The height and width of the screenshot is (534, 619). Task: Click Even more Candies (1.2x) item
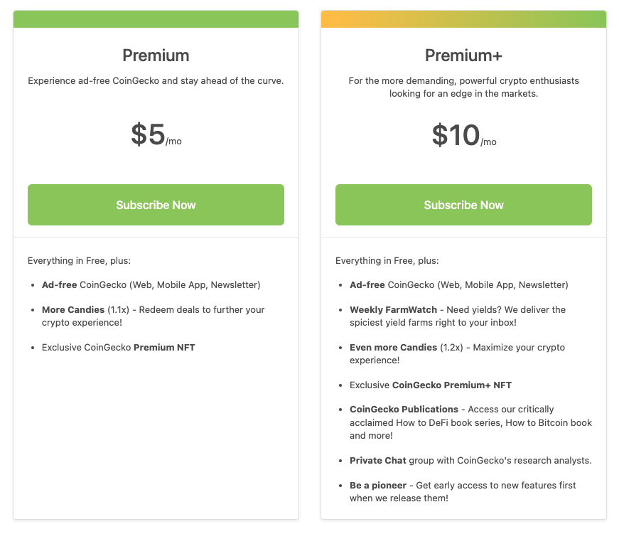[x=457, y=353]
